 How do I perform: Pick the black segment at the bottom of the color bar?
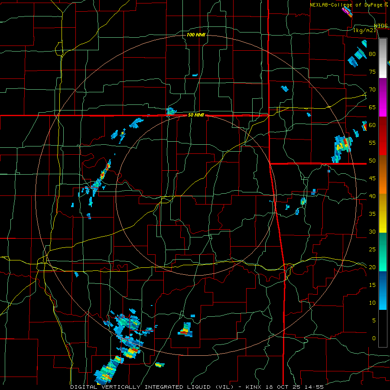pyautogui.click(x=383, y=328)
